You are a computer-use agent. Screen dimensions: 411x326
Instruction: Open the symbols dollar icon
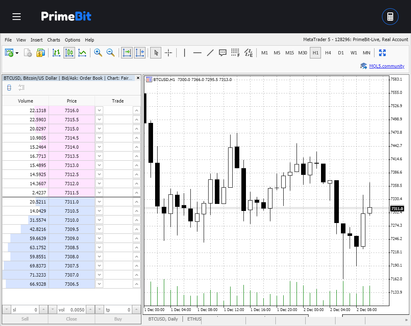pyautogui.click(x=41, y=53)
